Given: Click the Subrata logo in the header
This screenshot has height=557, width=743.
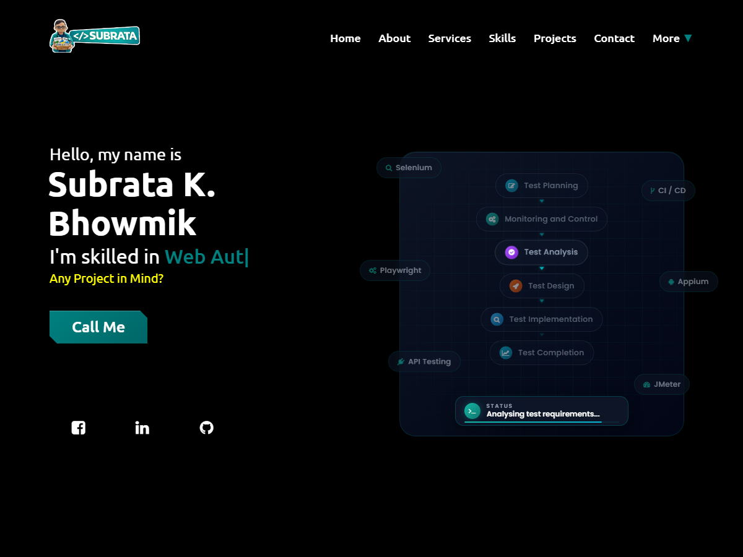Looking at the screenshot, I should (95, 36).
